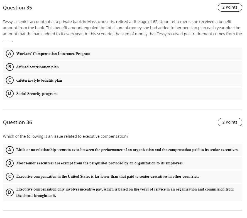This screenshot has width=247, height=218.
Task: Click the circled A letter in Question 35
Action: tap(9, 54)
